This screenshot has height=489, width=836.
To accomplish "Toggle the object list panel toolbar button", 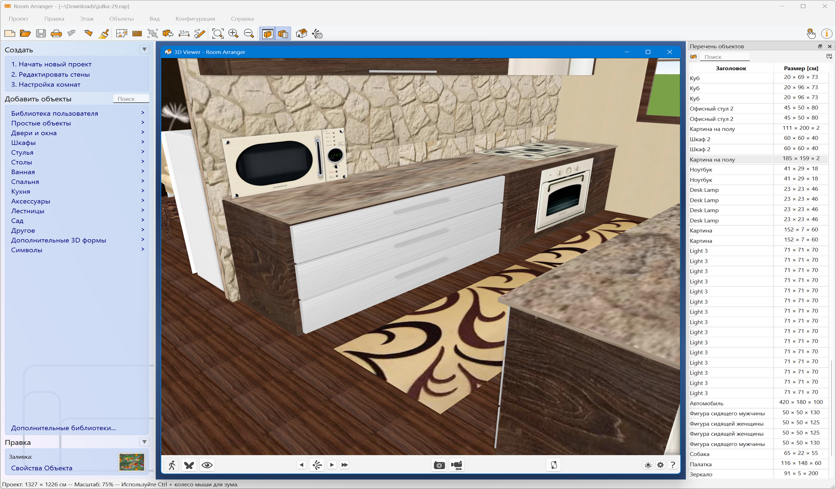I will point(283,34).
